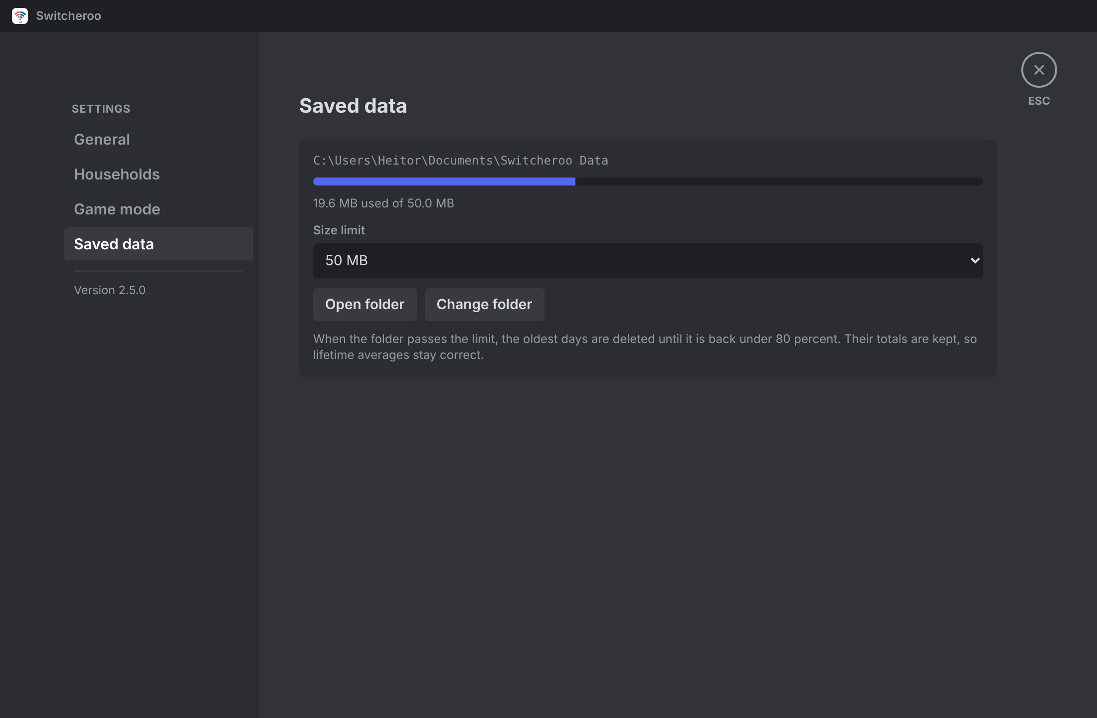Image resolution: width=1097 pixels, height=718 pixels.
Task: Click the ESC label under close button
Action: [x=1039, y=101]
